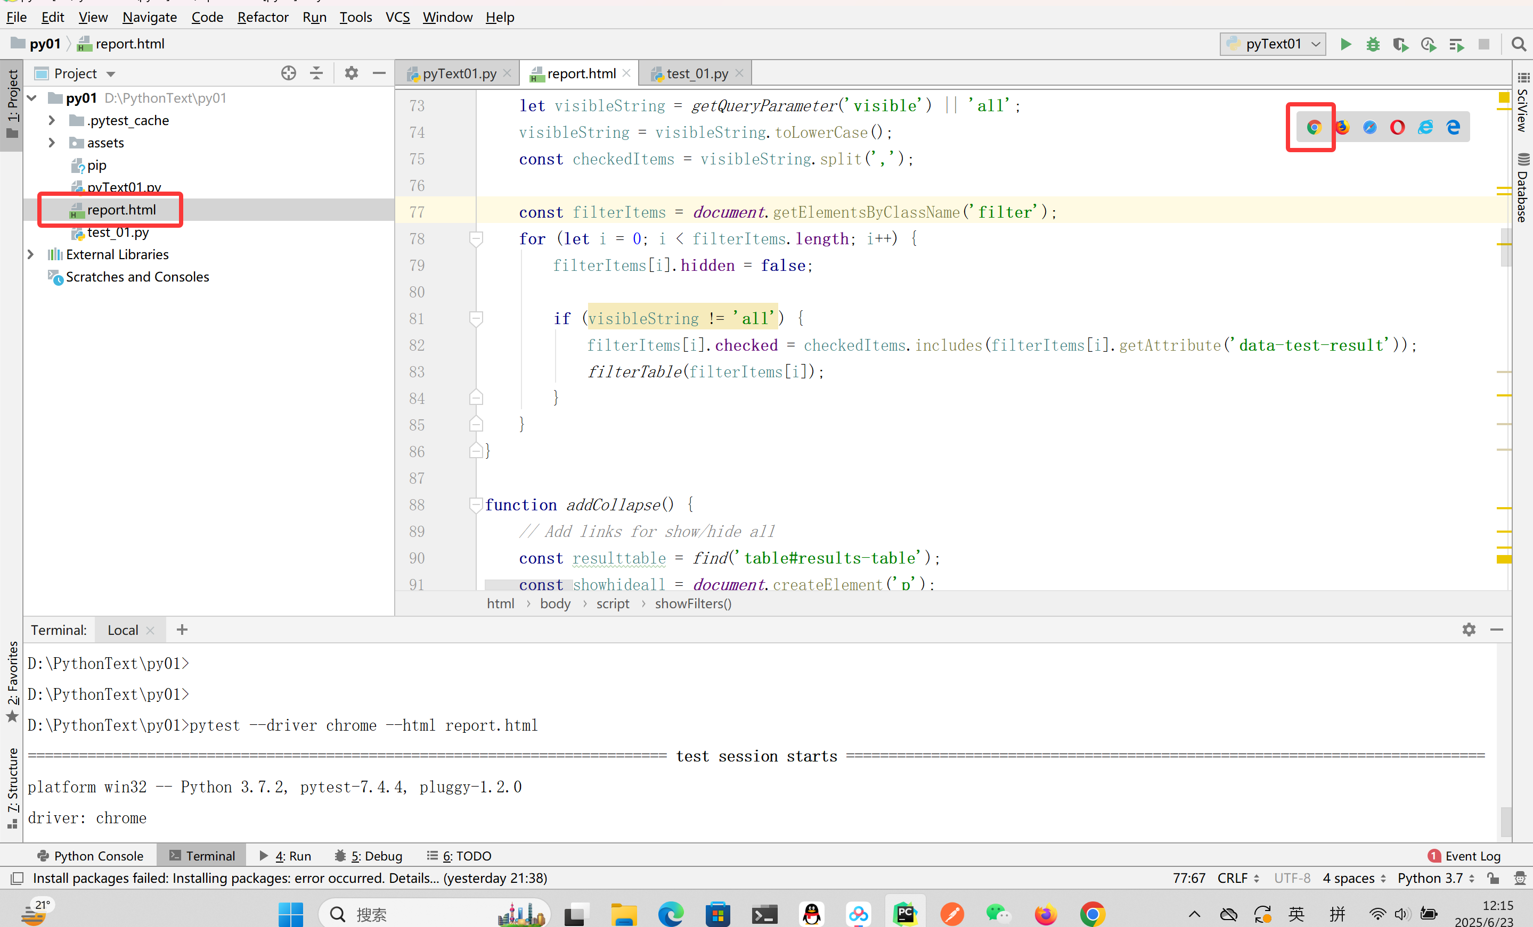Open Chrome from the Windows taskbar
The height and width of the screenshot is (927, 1533).
(x=1092, y=913)
